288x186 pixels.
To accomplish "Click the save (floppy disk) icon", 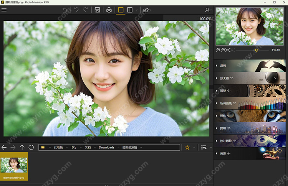I will tap(98, 10).
